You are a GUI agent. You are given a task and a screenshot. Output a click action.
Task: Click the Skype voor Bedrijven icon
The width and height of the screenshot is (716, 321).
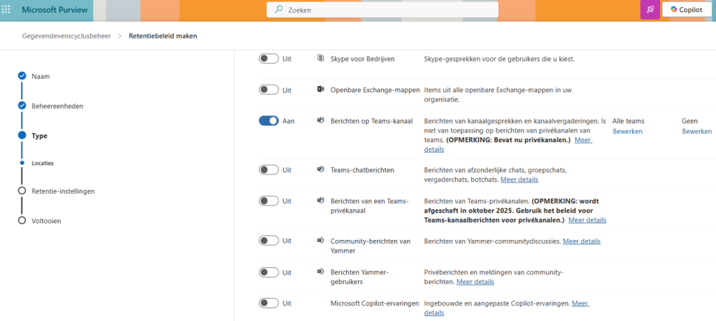(320, 58)
